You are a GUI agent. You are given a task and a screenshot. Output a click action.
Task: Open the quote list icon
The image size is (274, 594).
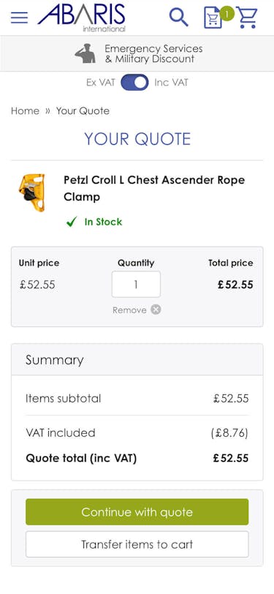[x=213, y=18]
